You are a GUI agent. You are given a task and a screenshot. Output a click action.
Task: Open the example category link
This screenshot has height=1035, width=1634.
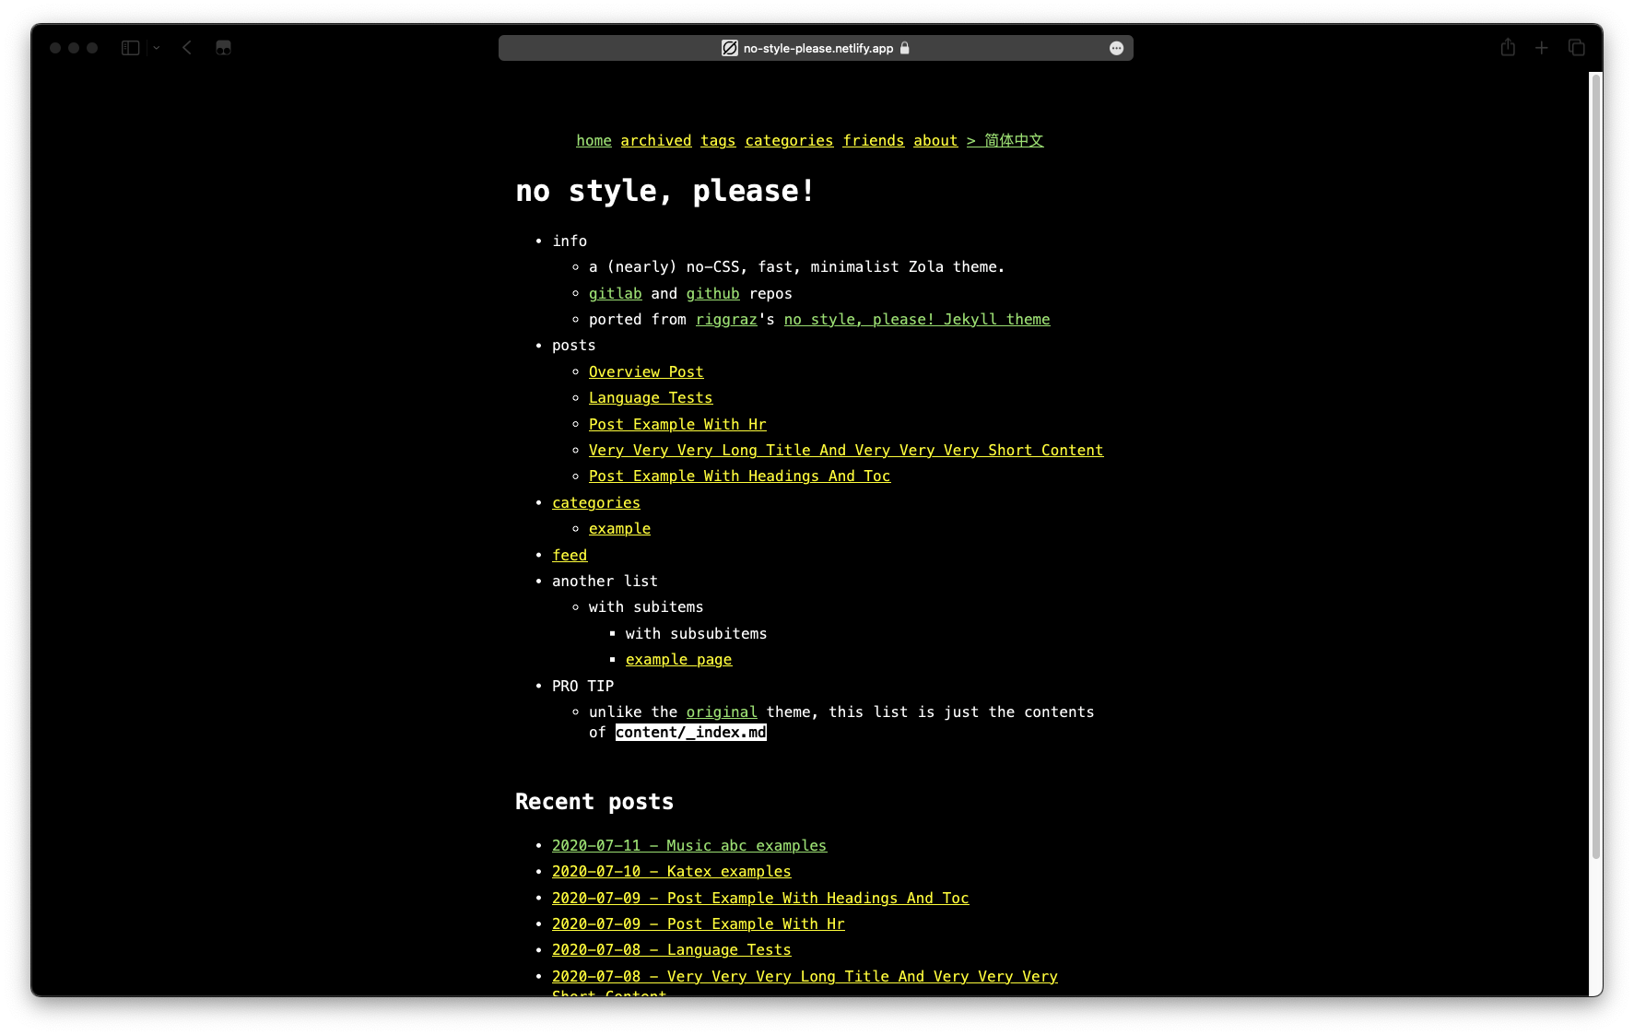pos(619,528)
